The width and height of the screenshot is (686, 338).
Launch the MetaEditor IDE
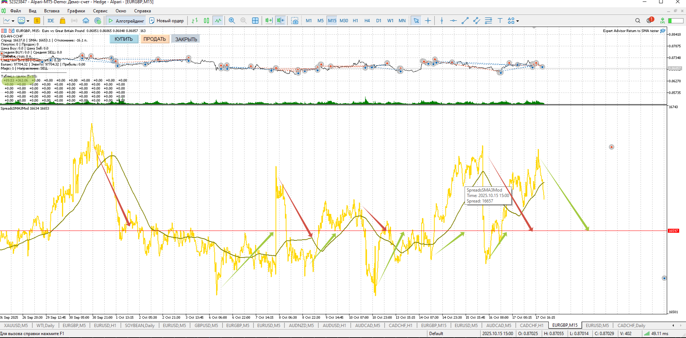pyautogui.click(x=51, y=21)
